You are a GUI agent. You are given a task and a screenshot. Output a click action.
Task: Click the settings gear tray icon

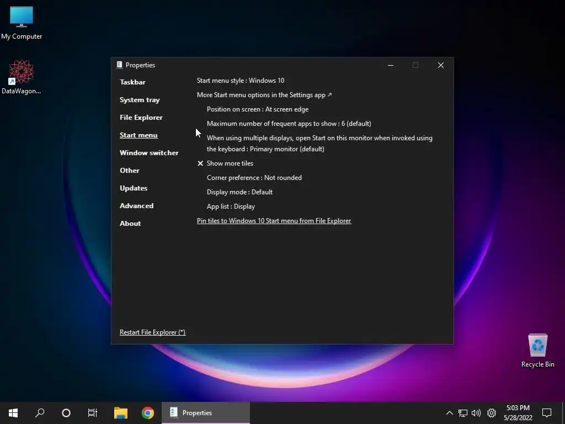[x=492, y=413]
